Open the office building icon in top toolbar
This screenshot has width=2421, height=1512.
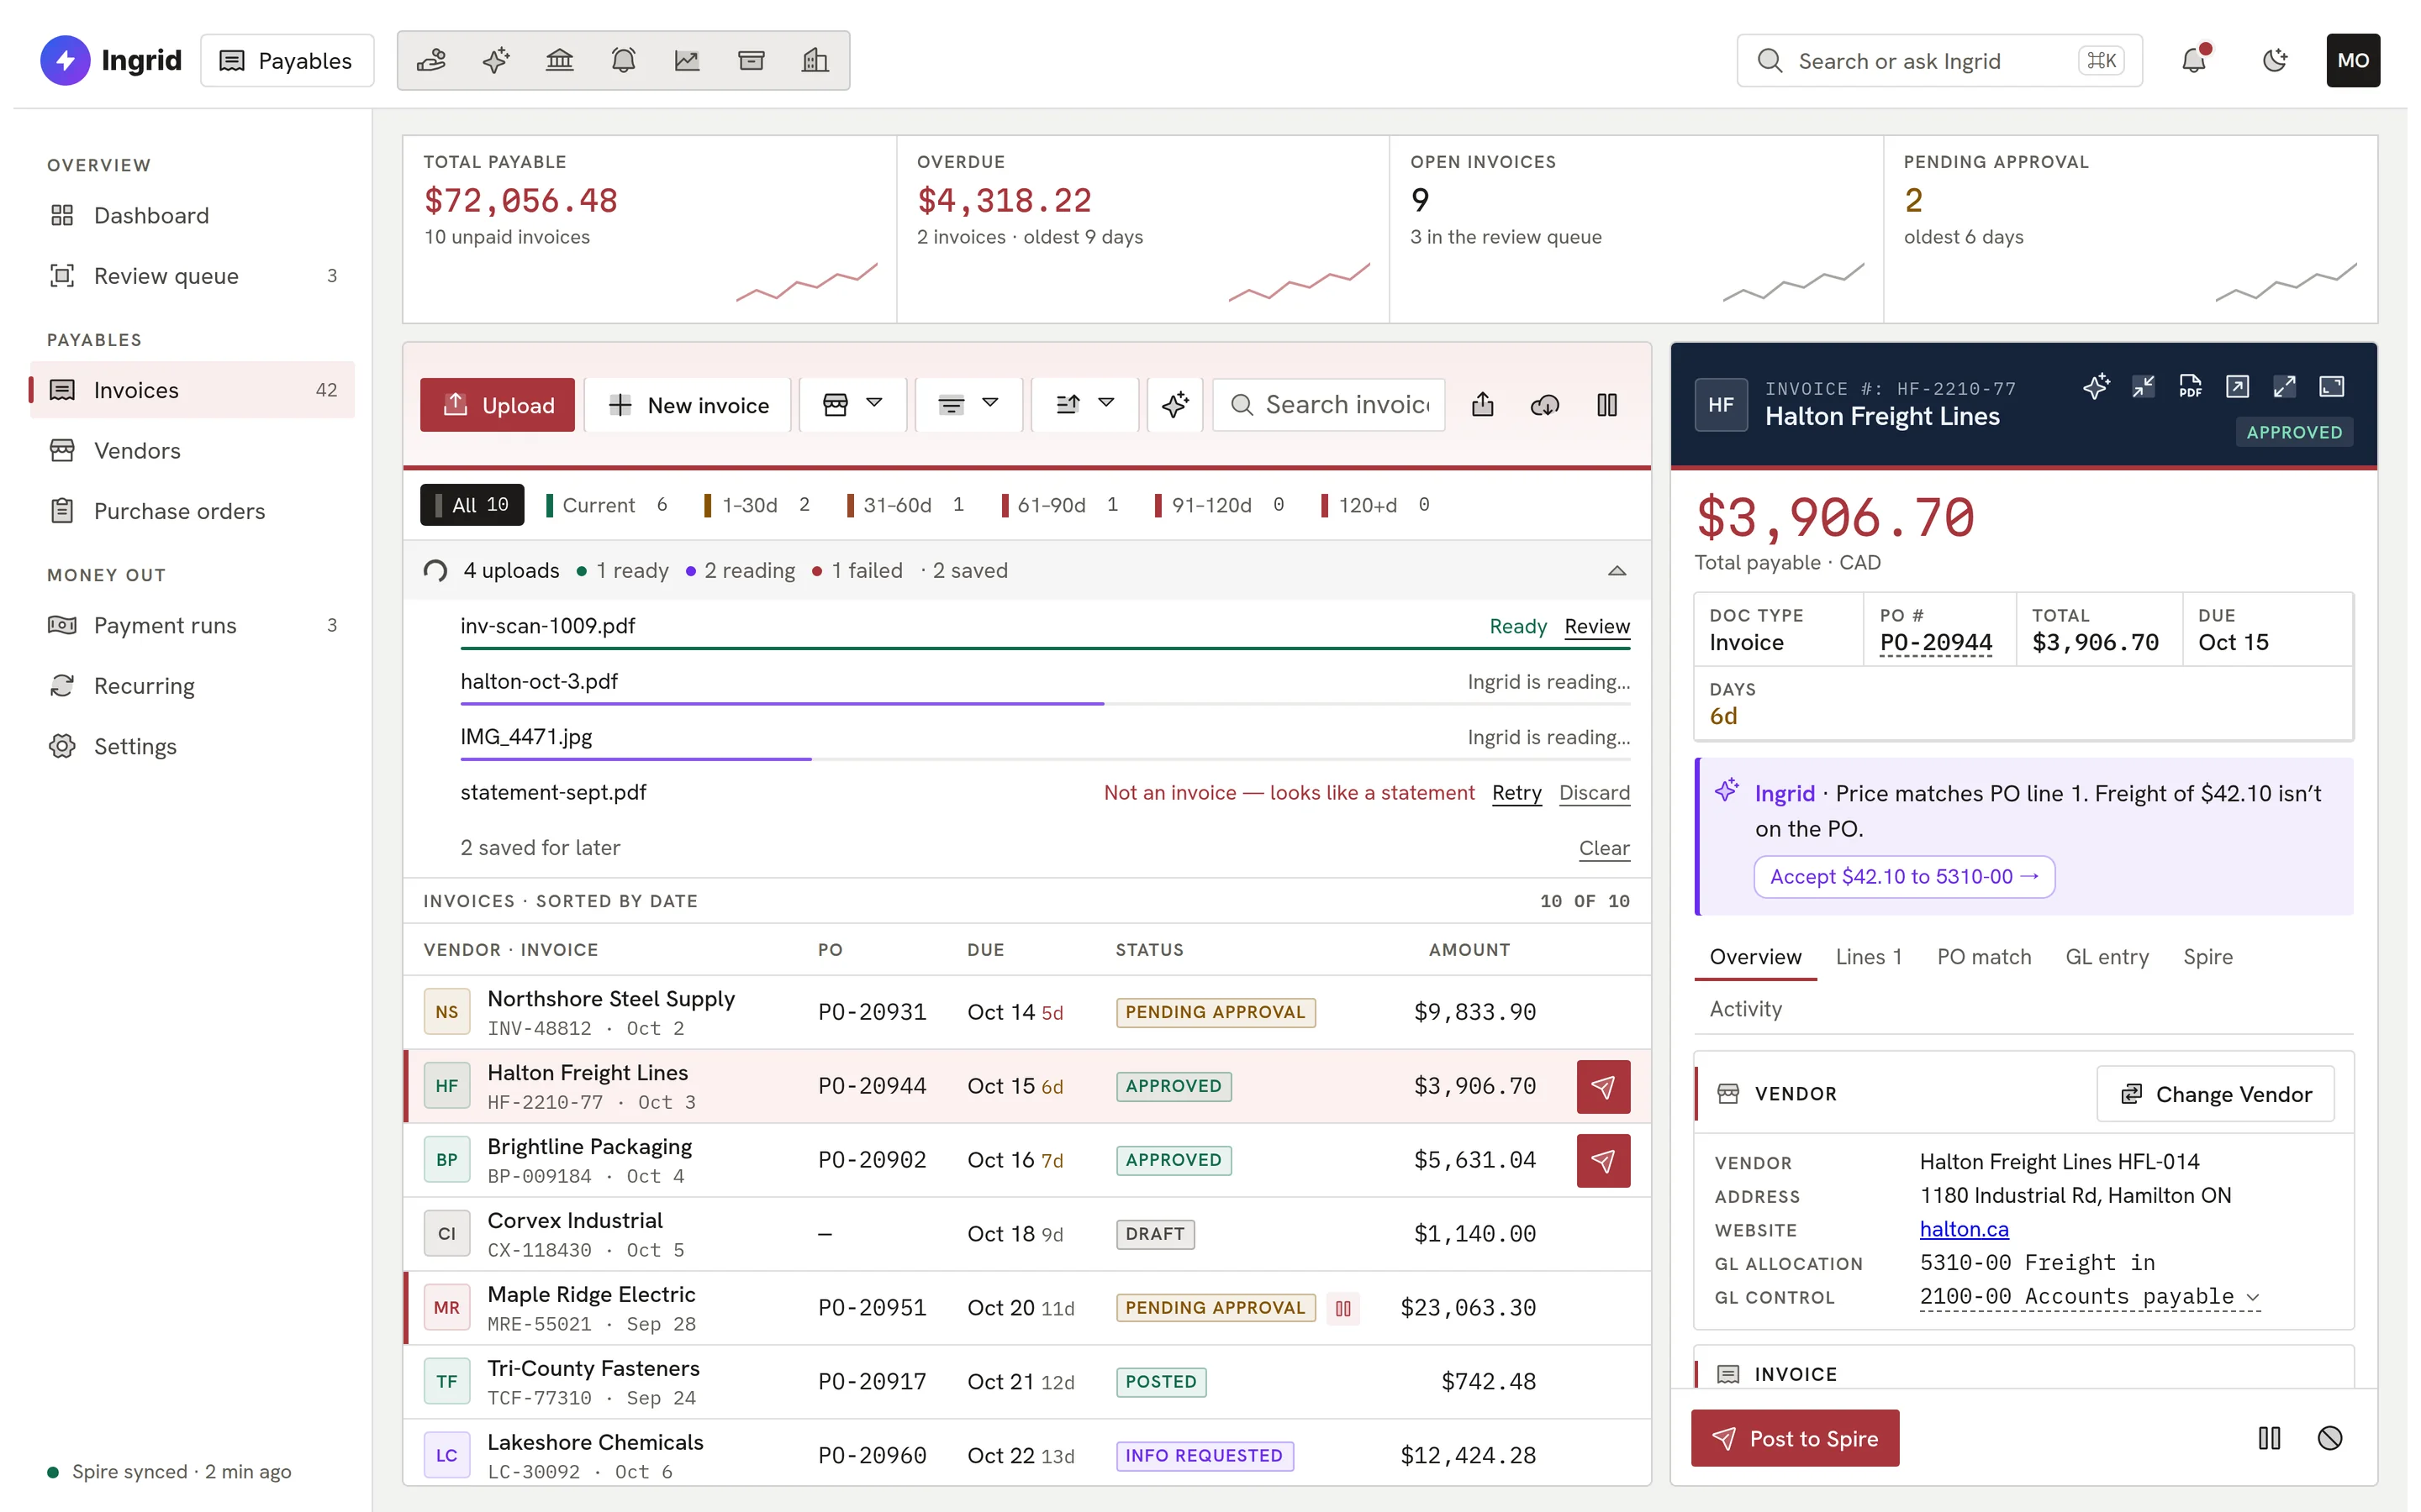pyautogui.click(x=815, y=61)
